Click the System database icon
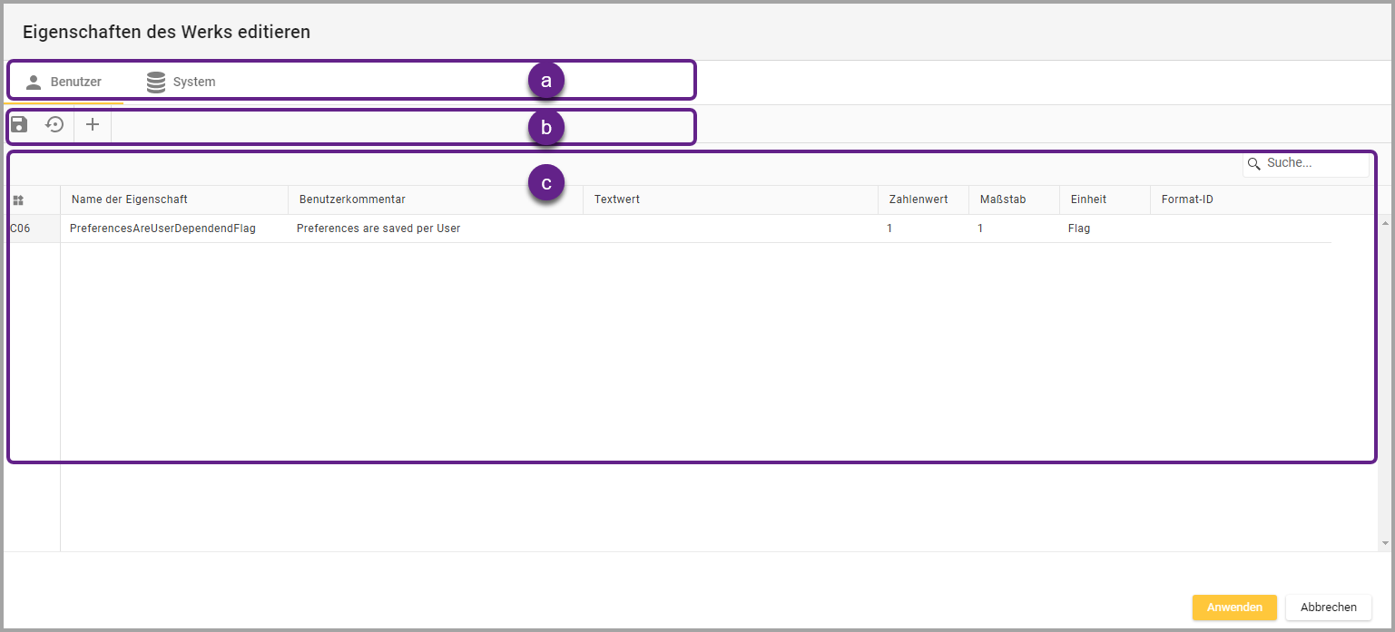Image resolution: width=1395 pixels, height=632 pixels. [156, 83]
